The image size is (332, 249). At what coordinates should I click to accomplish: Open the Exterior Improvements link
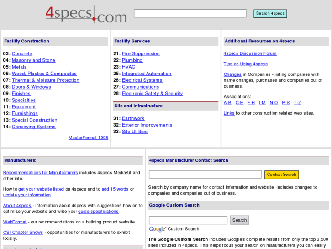(x=147, y=125)
